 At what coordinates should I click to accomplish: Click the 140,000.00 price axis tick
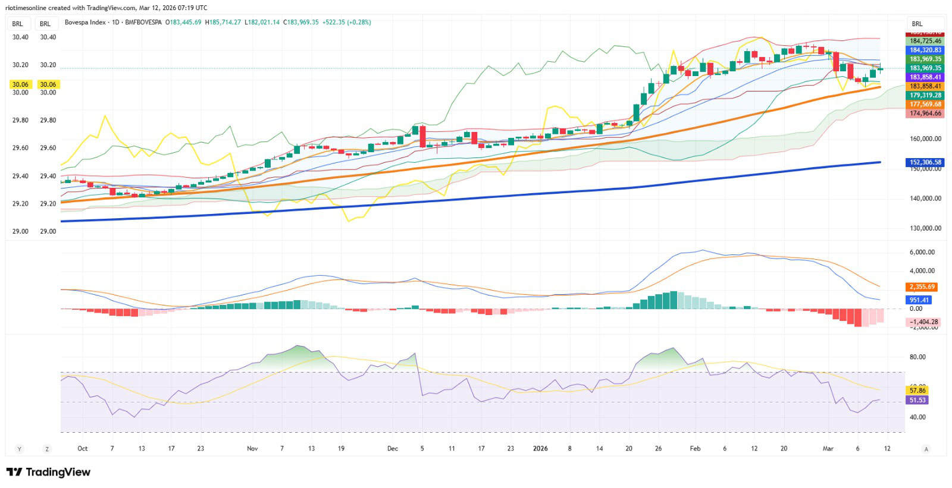pyautogui.click(x=925, y=198)
